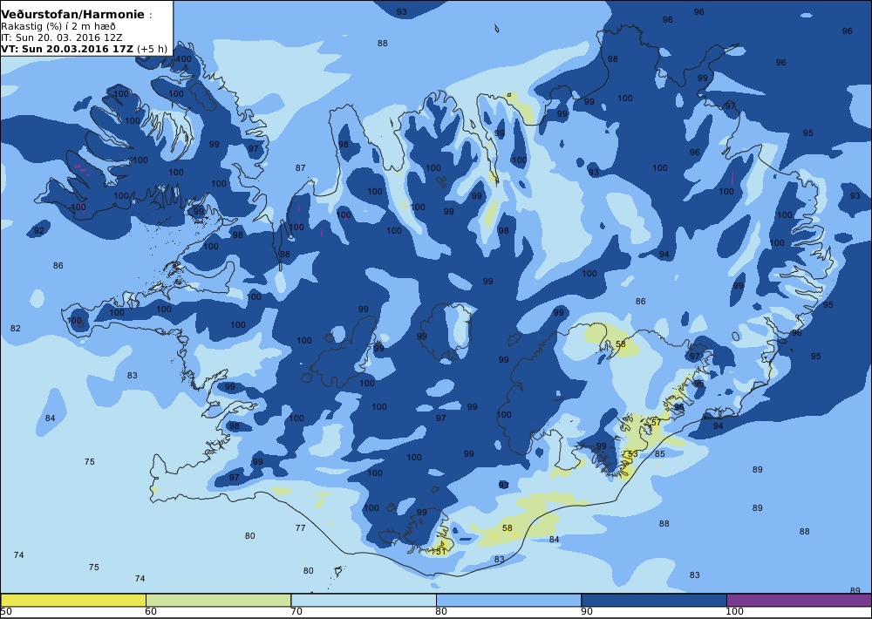This screenshot has height=619, width=872.
Task: Click the light green 60–70 legend swatch
Action: pyautogui.click(x=218, y=600)
